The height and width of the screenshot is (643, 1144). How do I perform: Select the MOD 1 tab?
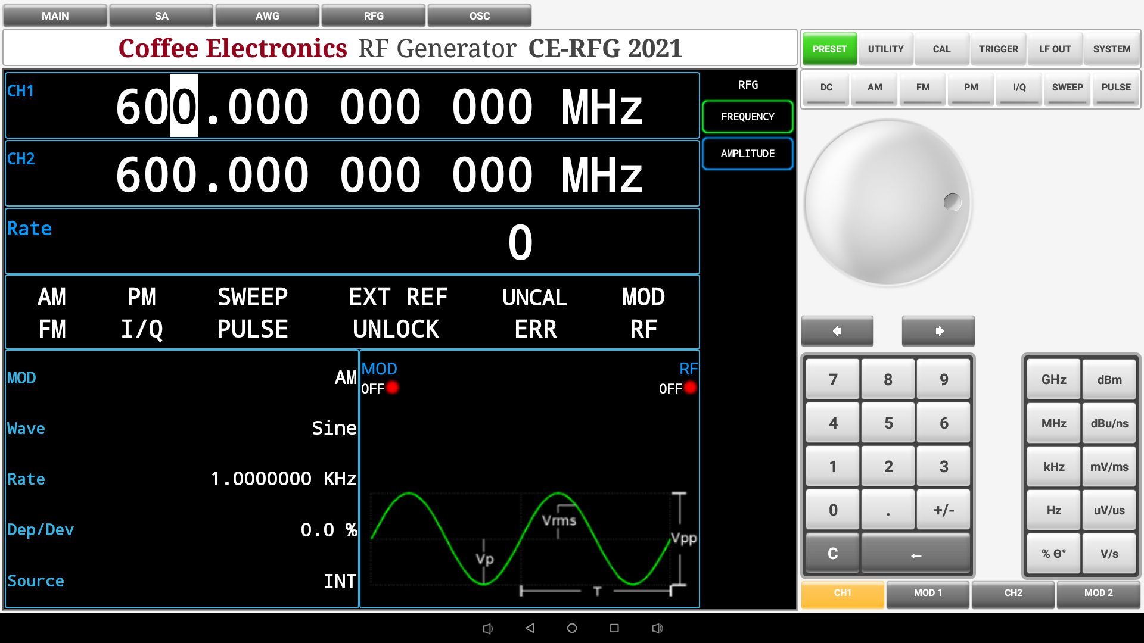[928, 594]
